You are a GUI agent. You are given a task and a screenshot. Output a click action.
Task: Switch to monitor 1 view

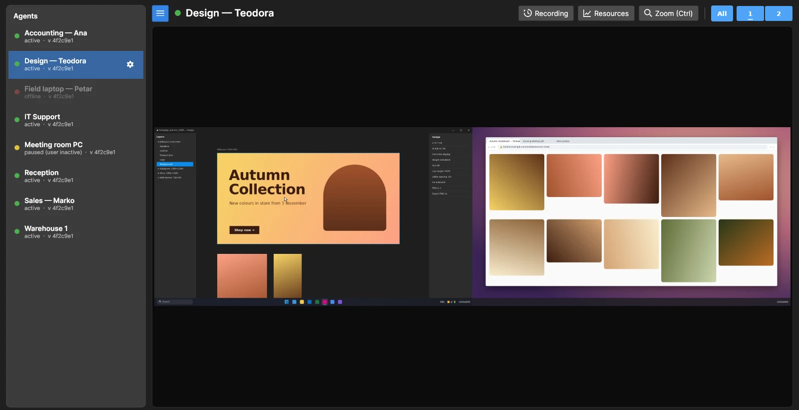(750, 13)
